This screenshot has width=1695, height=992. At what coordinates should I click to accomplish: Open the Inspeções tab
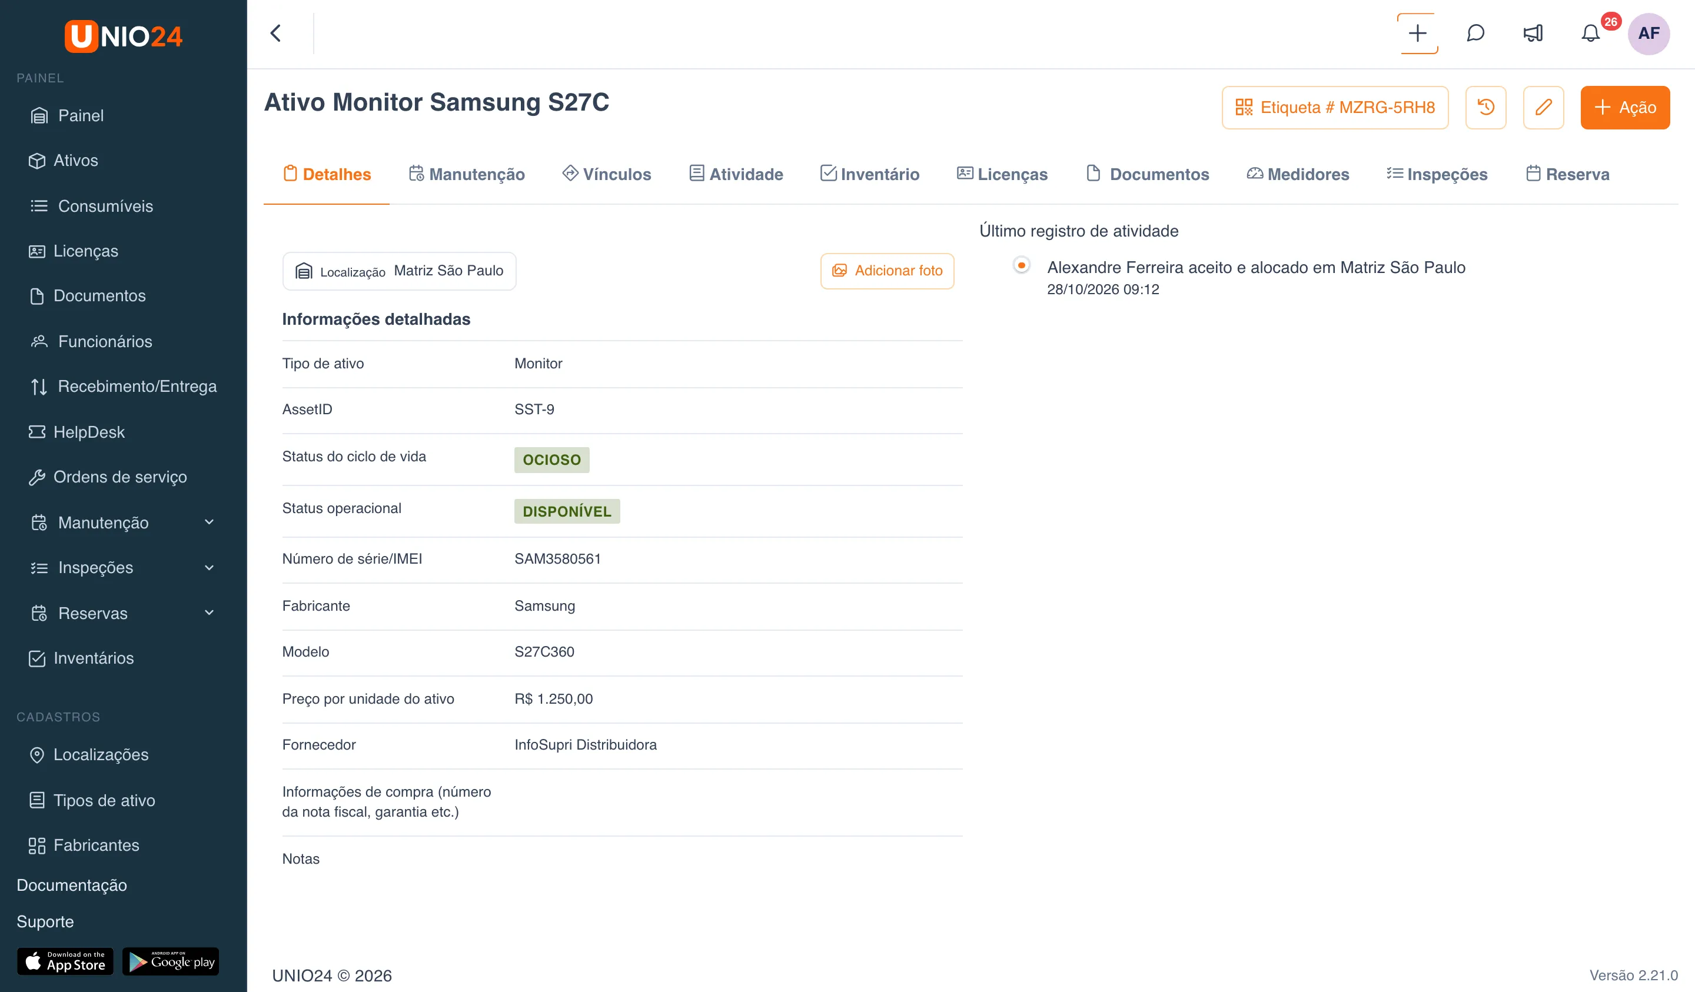click(x=1437, y=174)
